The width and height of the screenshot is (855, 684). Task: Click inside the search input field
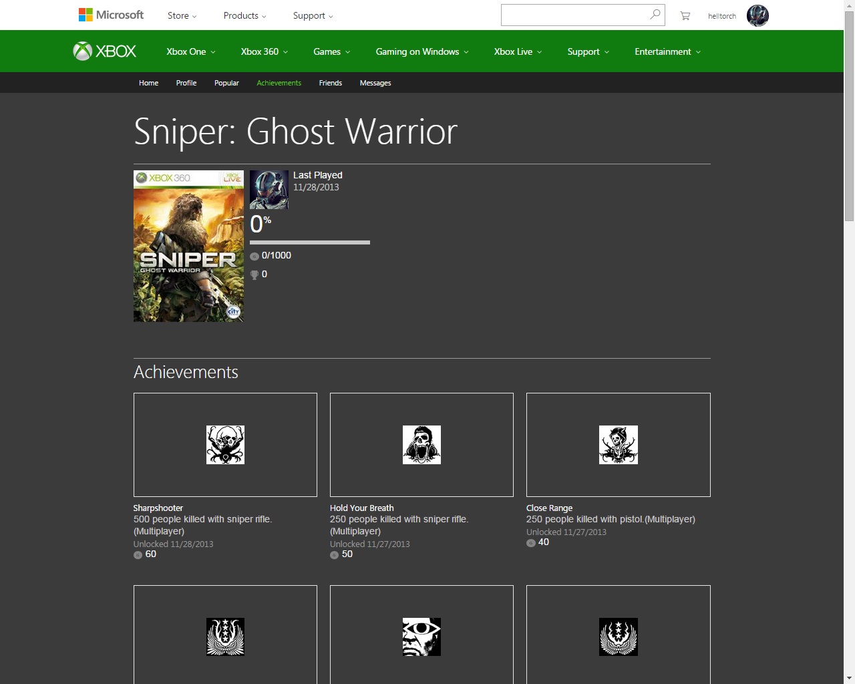[574, 15]
